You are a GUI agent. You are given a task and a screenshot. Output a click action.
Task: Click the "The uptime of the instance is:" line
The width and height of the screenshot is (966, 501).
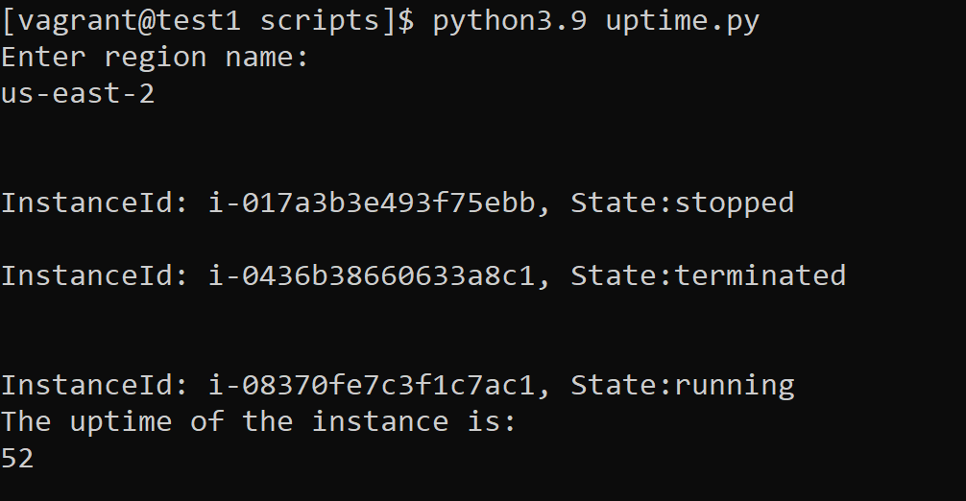[x=258, y=422]
